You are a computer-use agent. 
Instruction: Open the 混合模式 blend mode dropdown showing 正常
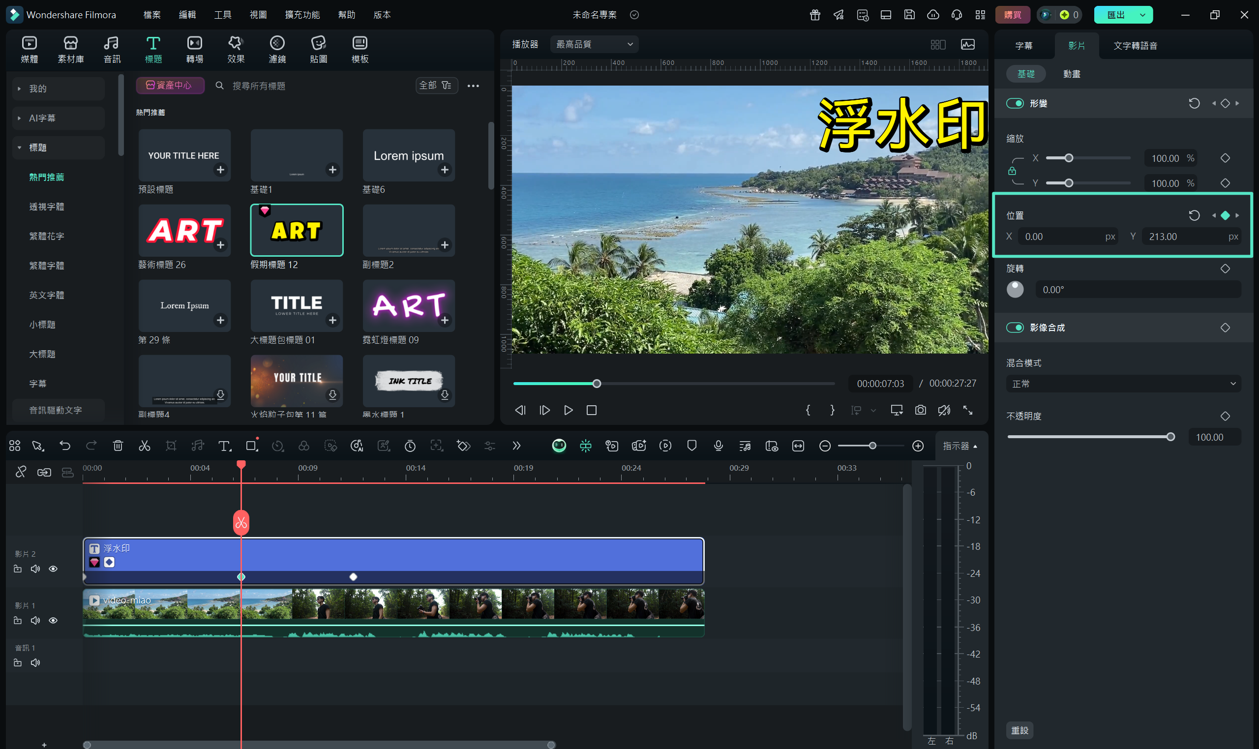click(x=1122, y=384)
